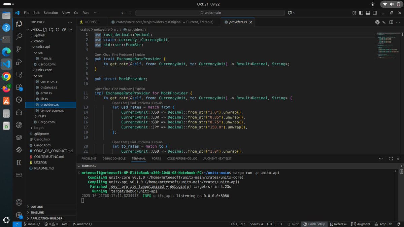Click Amazon Q in the status bar
Screen dimensions: 404x227
pos(82,224)
